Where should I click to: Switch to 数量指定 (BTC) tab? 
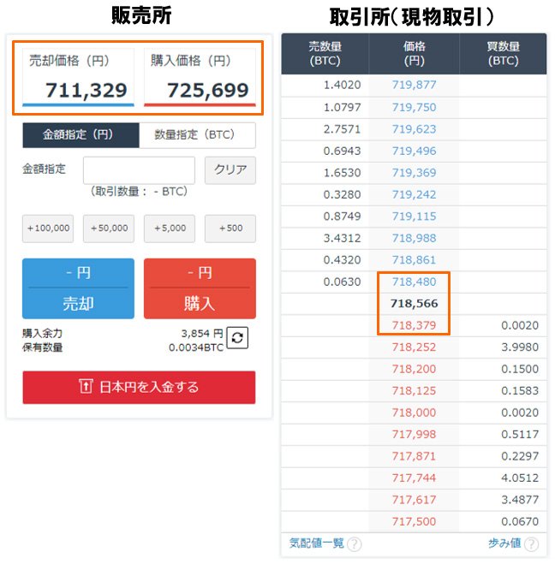pyautogui.click(x=197, y=135)
